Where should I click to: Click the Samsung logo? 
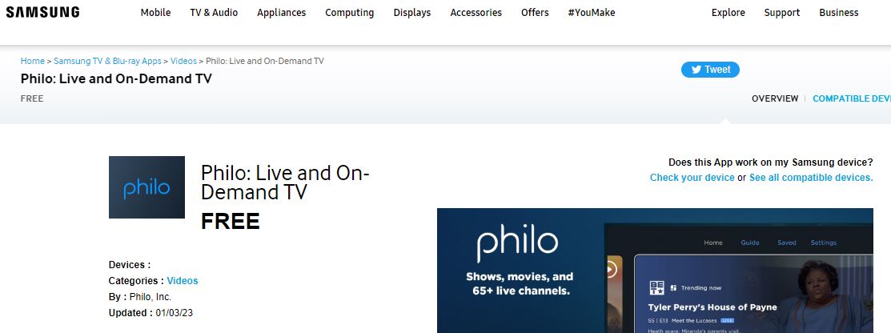[42, 12]
